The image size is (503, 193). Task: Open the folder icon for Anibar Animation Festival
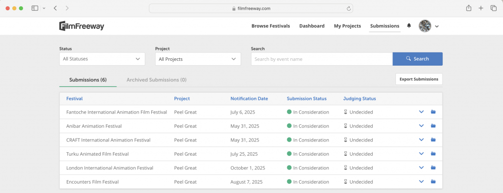click(433, 126)
